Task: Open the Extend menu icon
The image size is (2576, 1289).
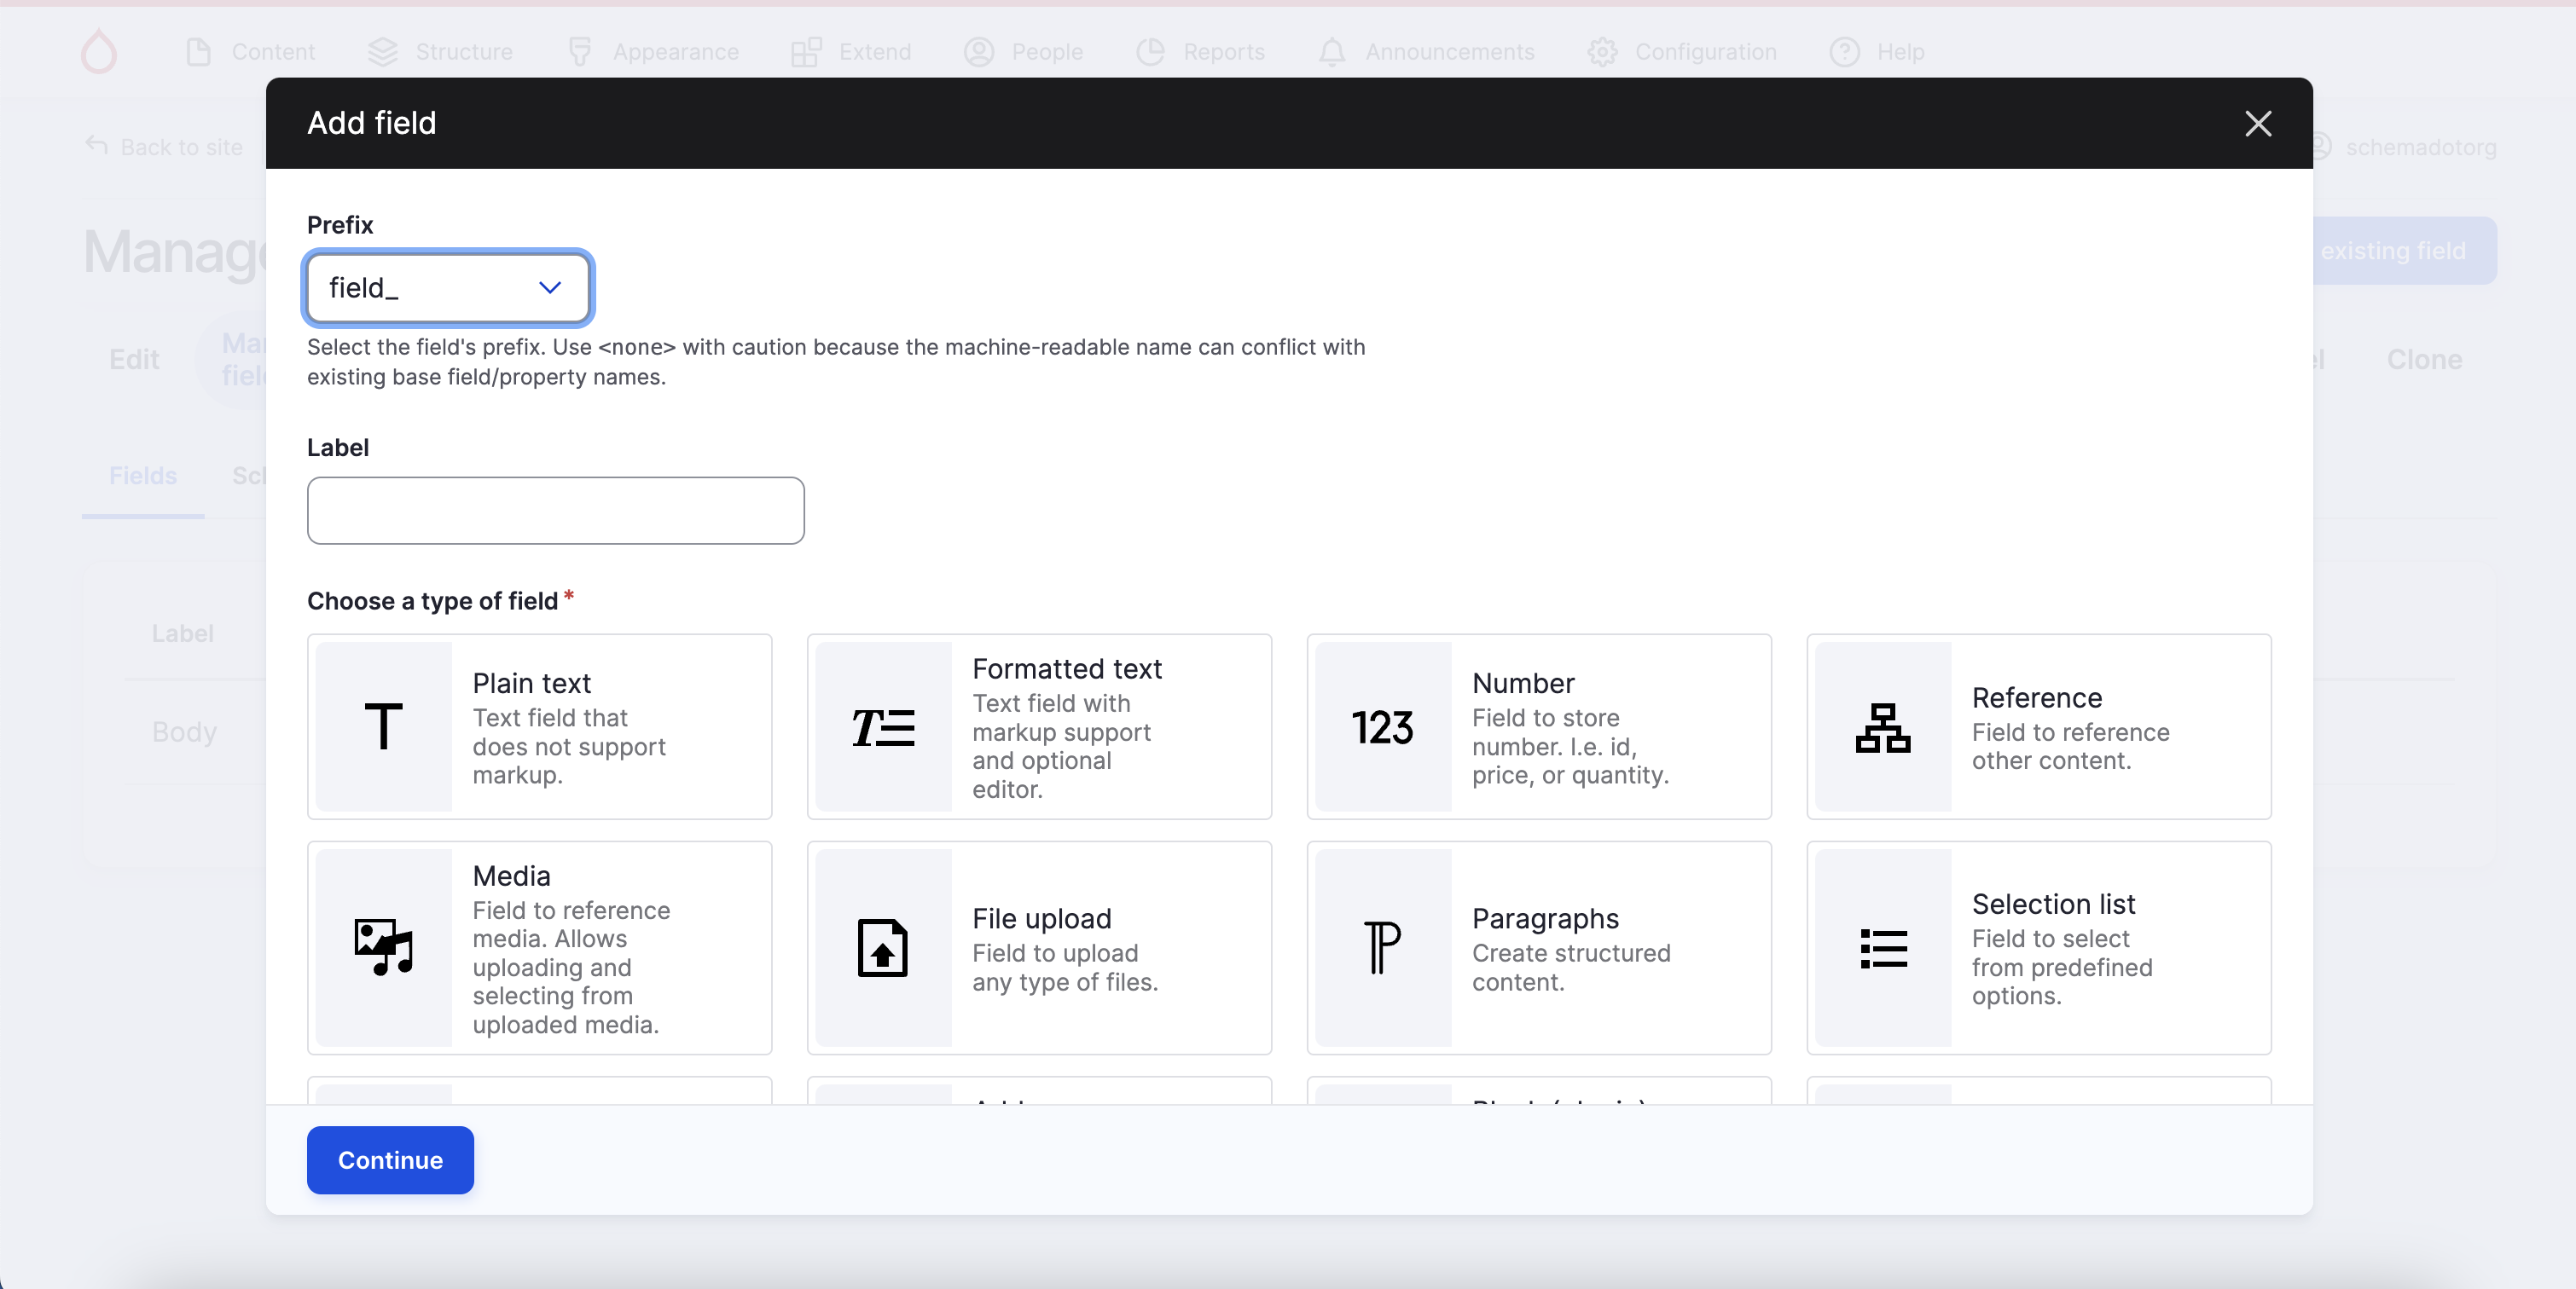Action: (806, 52)
